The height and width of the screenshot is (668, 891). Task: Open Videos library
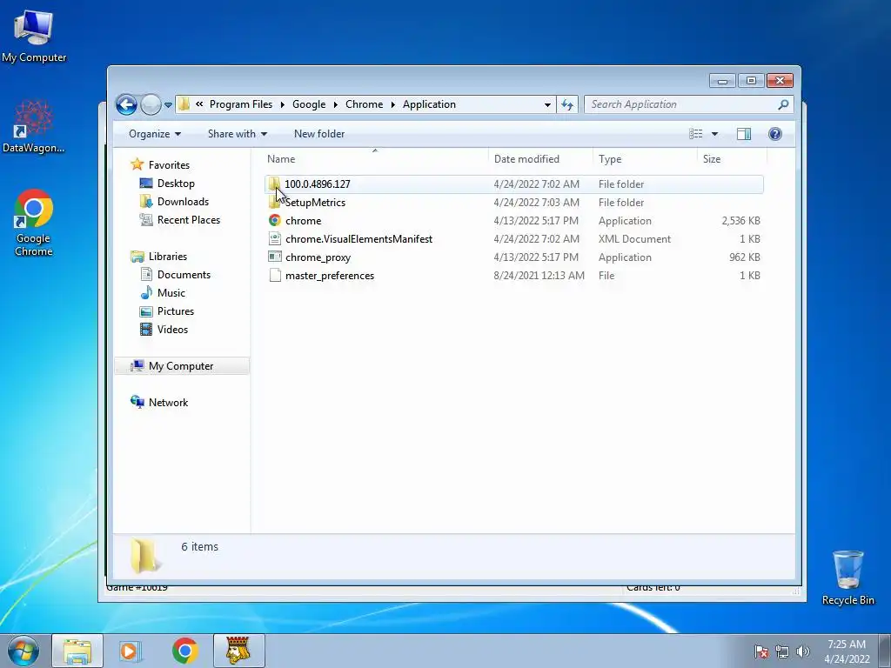pos(173,330)
